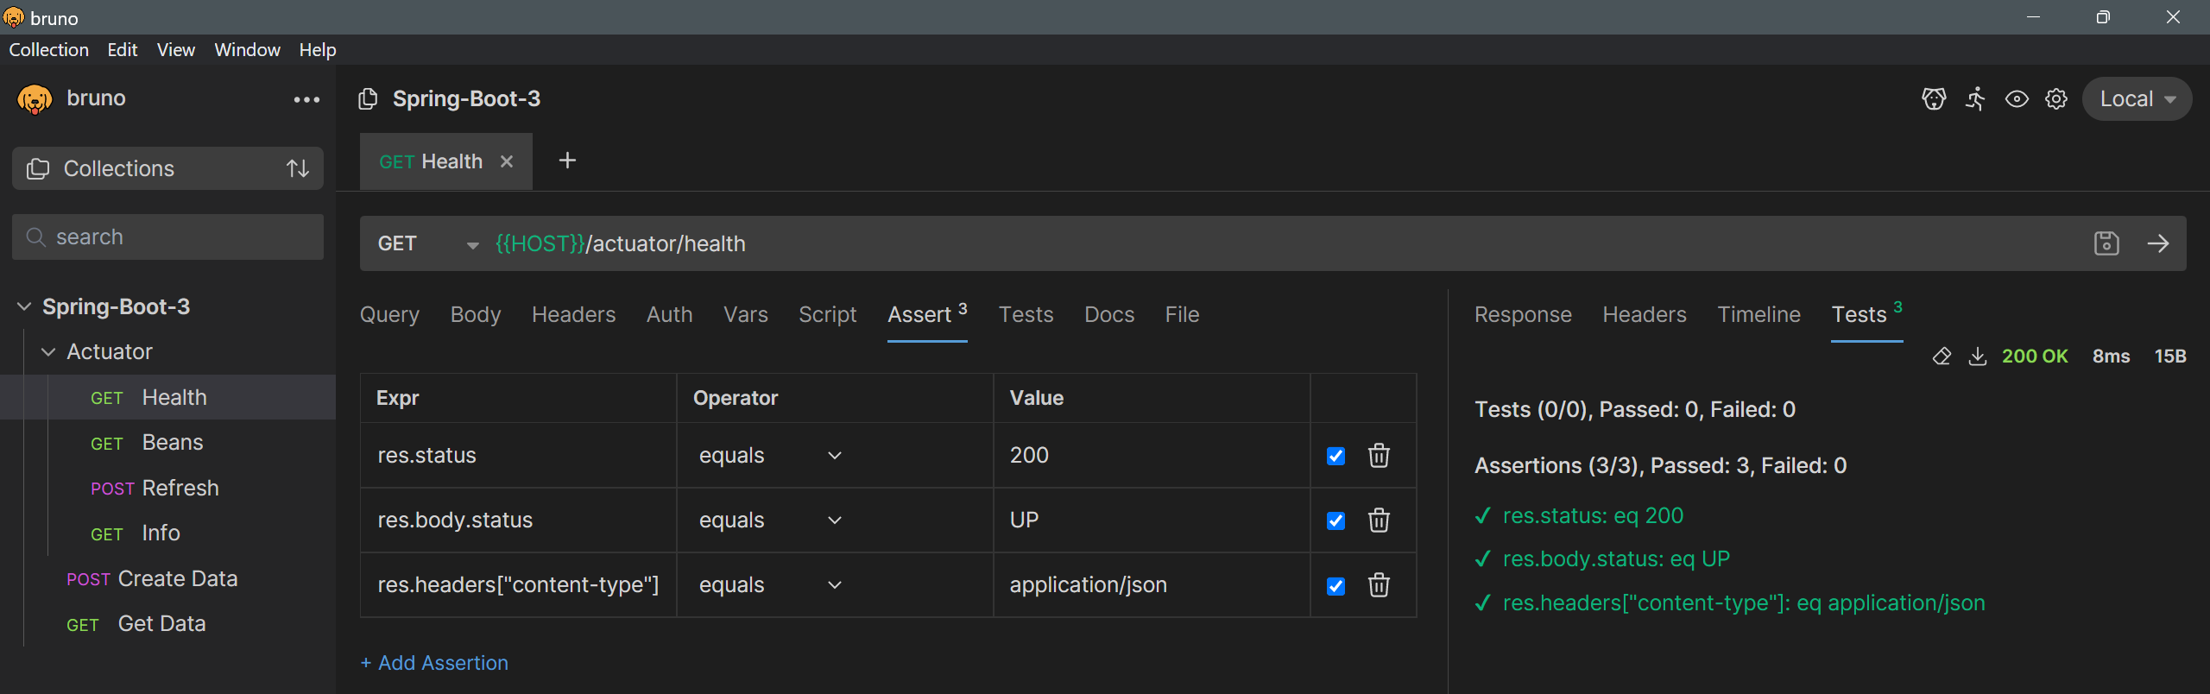Delete the res.body.status assertion

1379,520
